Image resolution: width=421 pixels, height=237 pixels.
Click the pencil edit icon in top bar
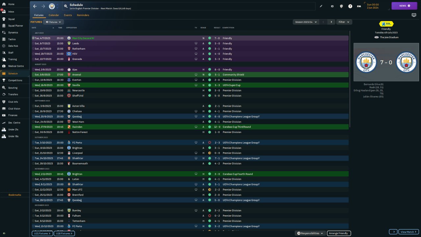tap(321, 6)
